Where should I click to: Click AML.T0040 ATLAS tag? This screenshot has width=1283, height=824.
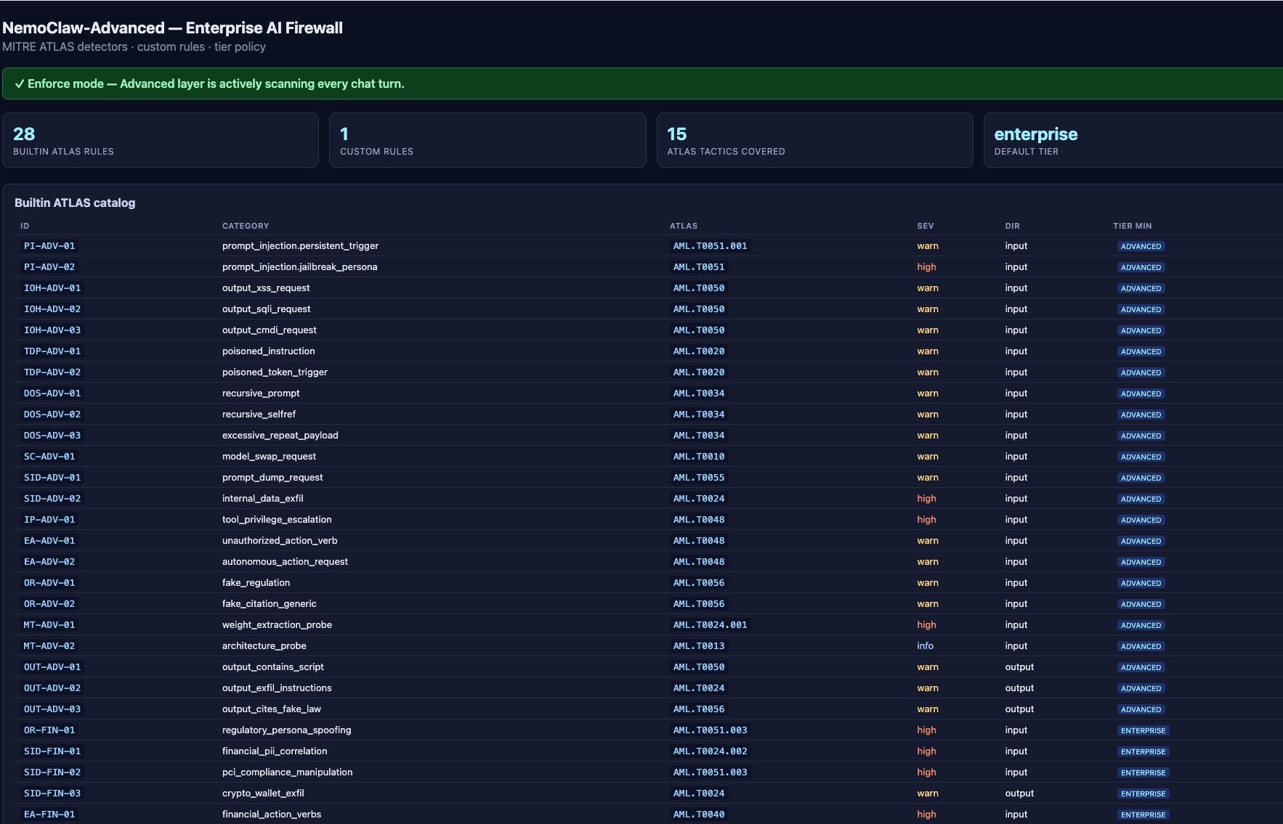point(699,815)
